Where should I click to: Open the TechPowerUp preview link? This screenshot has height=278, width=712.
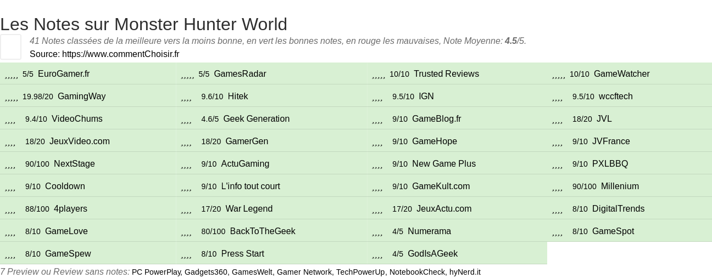360,272
